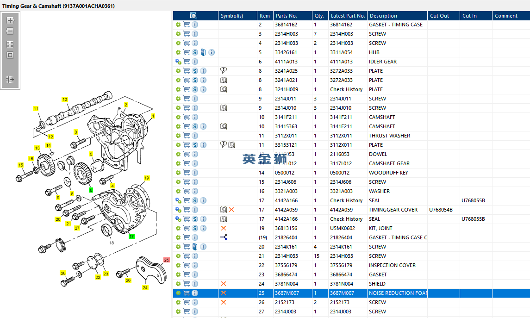Click the list-with-arrow panel toggle tool
The width and height of the screenshot is (530, 318).
10,80
